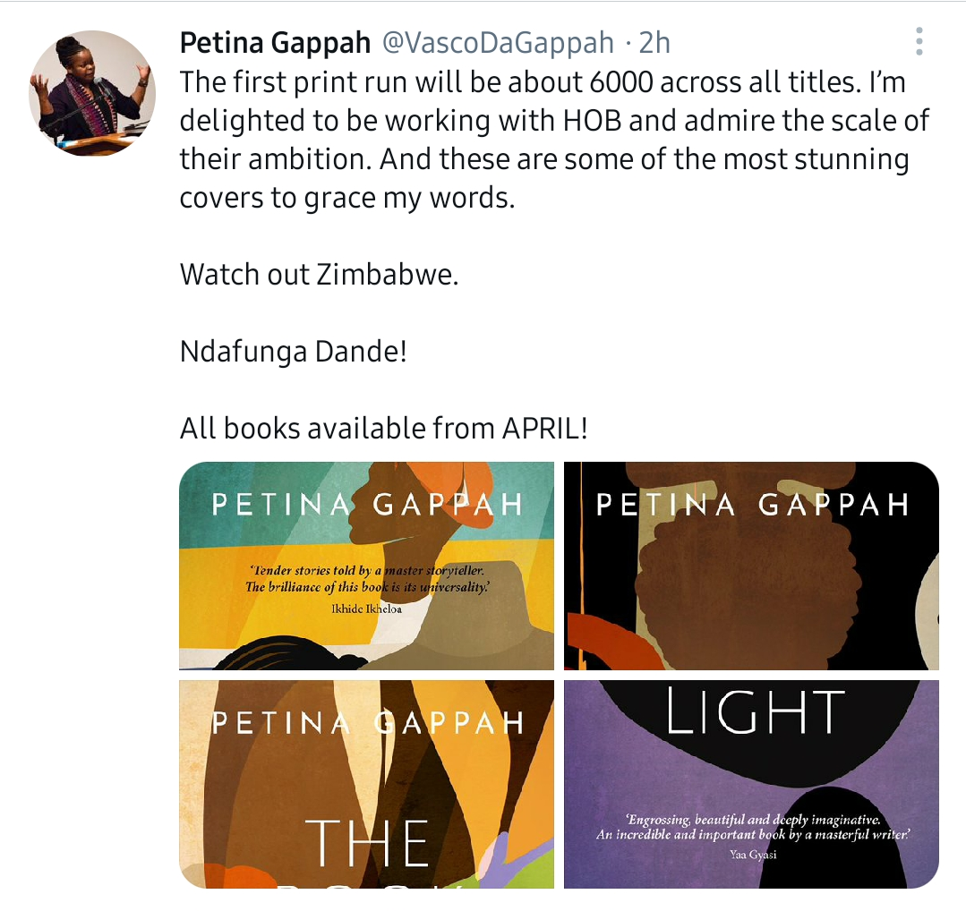Click "PETINA GAPPAH" on the black cover
The height and width of the screenshot is (911, 966).
[752, 505]
